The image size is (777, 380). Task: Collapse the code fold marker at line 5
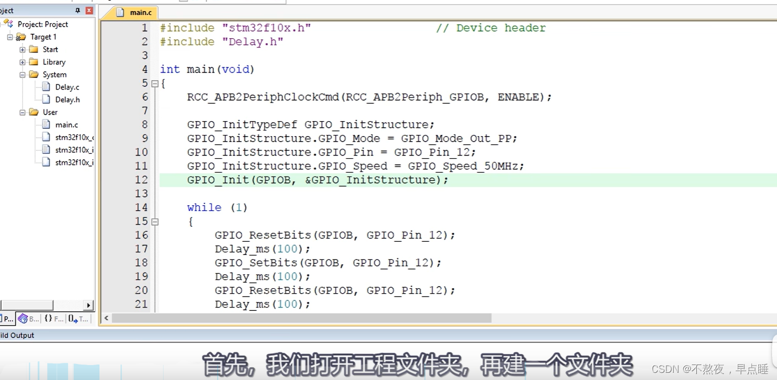point(154,83)
